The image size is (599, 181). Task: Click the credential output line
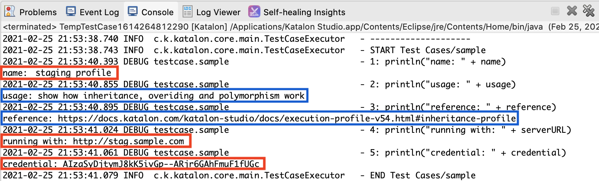click(131, 164)
